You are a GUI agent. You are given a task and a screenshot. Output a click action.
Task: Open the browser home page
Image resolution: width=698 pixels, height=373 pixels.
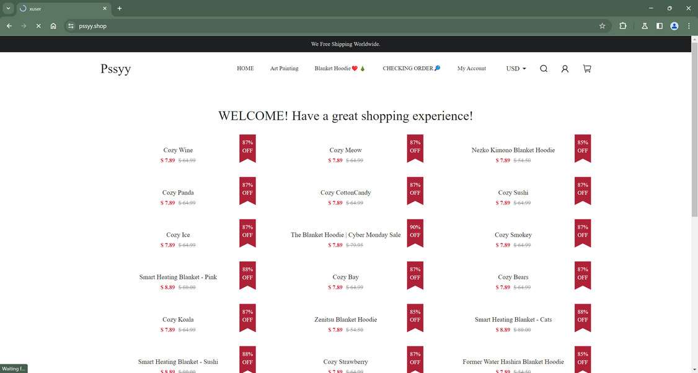point(53,26)
